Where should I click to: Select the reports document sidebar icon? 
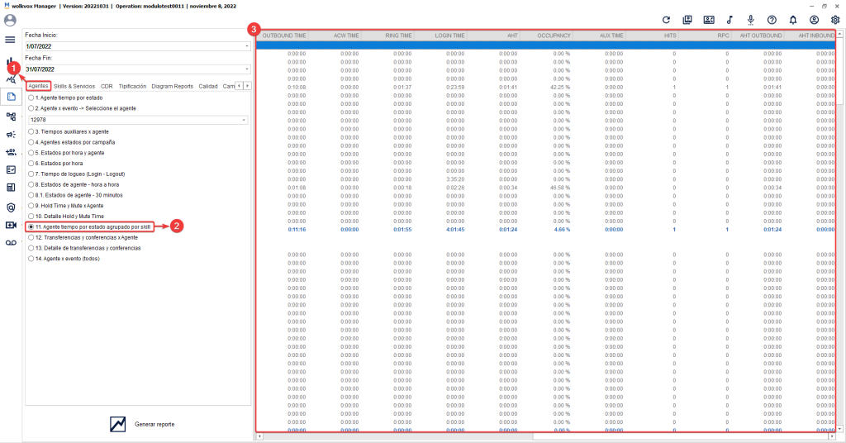[x=12, y=97]
